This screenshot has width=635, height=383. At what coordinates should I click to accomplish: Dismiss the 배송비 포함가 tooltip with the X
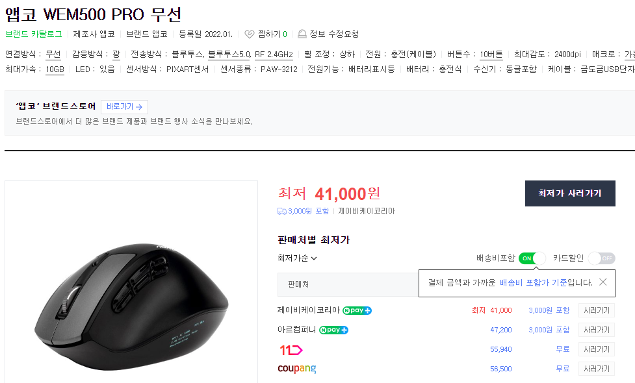(603, 283)
